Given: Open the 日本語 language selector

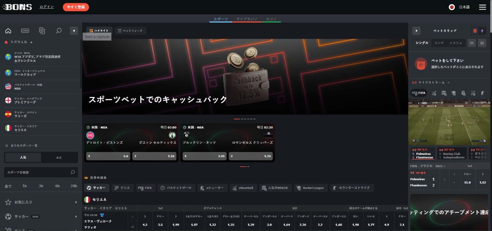Looking at the screenshot, I should click(459, 7).
